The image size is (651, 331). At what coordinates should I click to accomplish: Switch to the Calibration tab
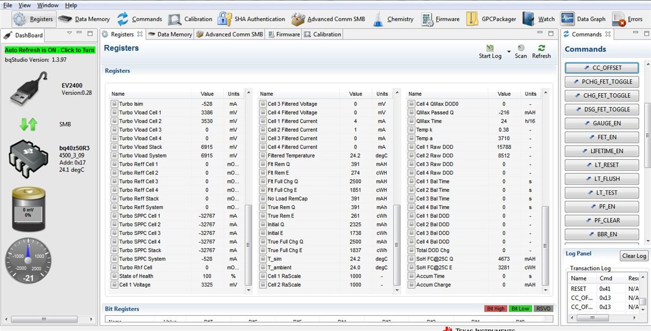pos(322,34)
